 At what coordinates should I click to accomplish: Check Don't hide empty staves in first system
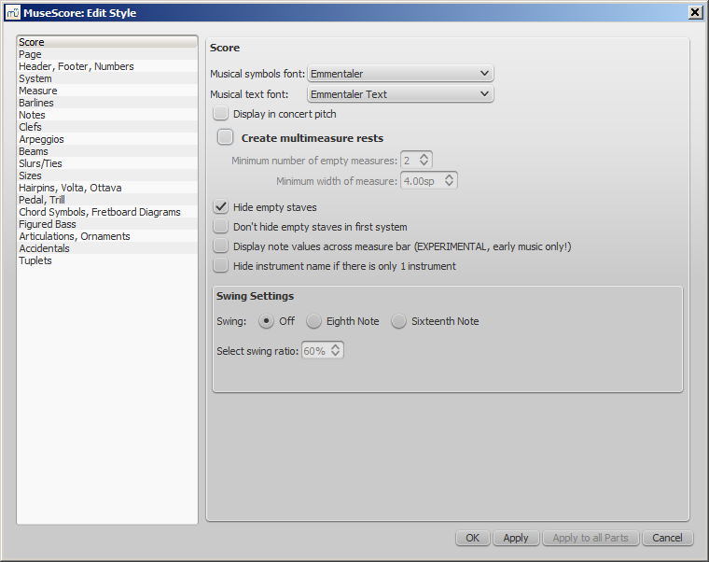click(221, 226)
